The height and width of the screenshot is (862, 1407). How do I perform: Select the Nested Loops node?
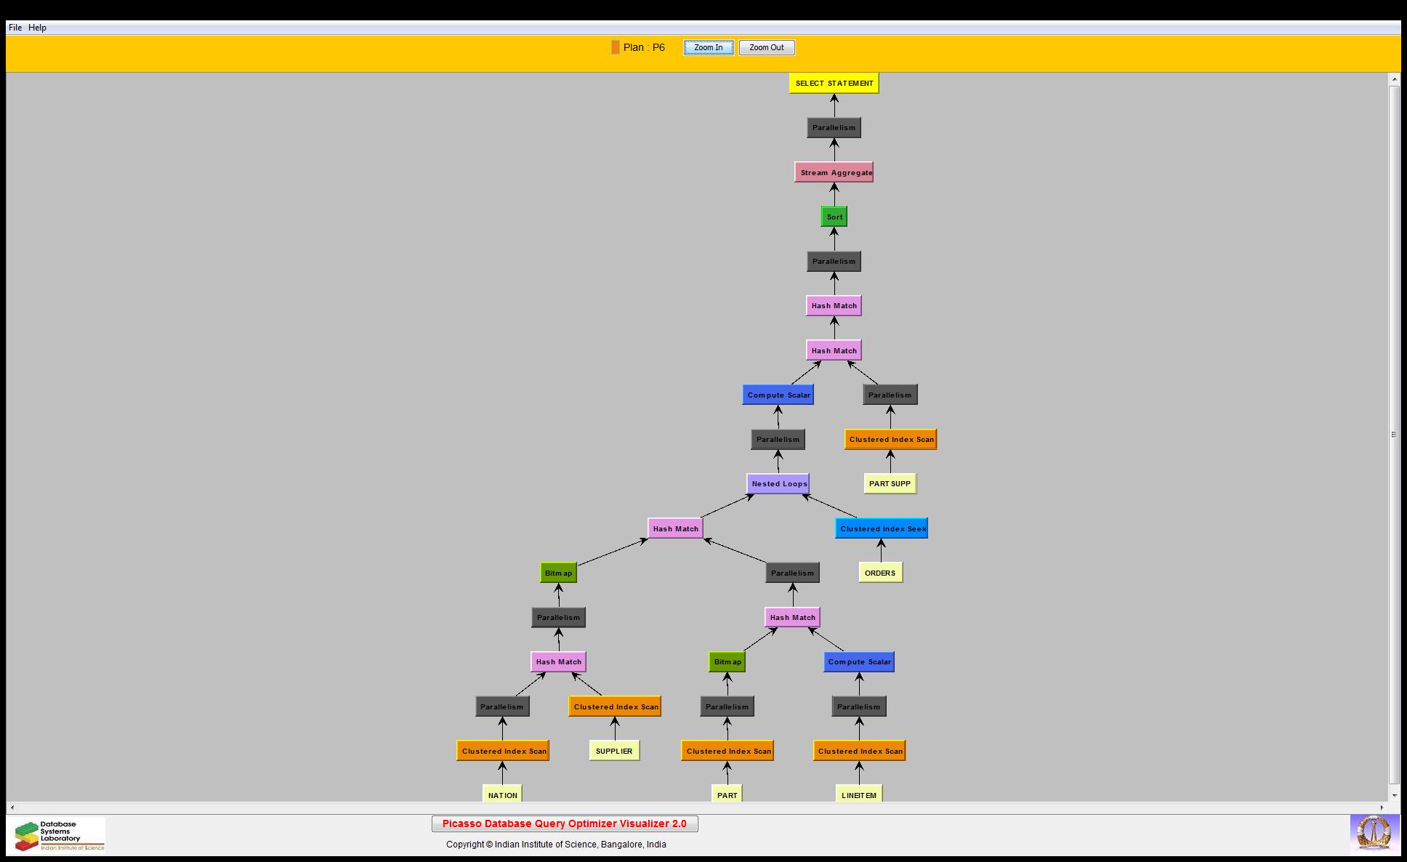tap(778, 483)
